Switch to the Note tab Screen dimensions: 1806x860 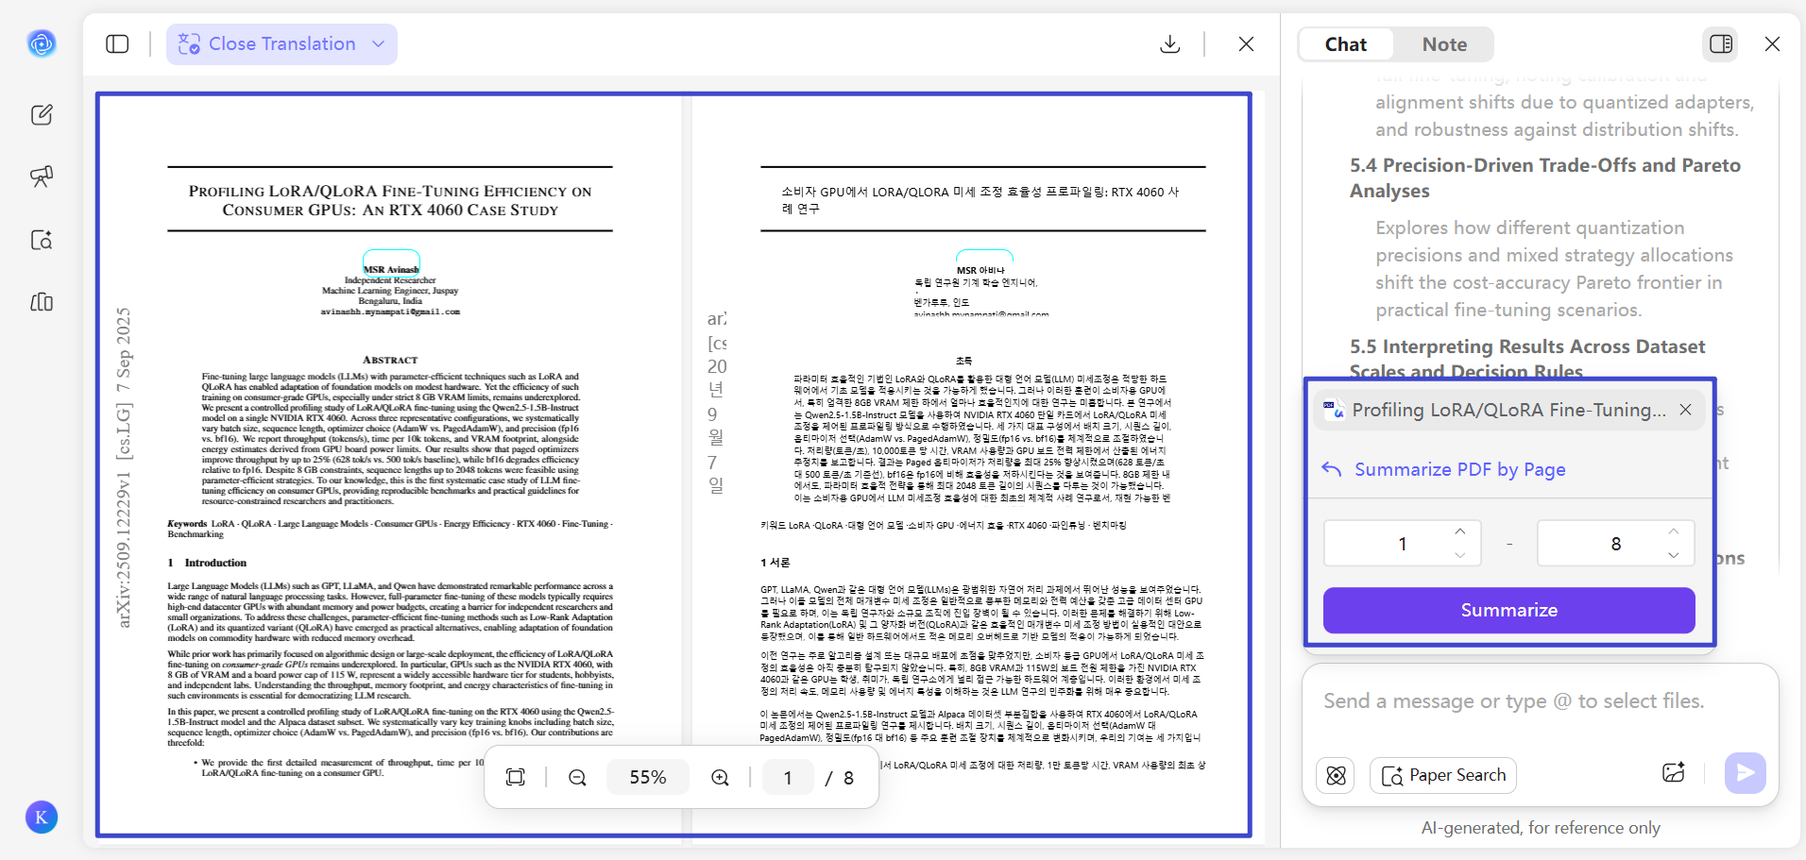1444,44
